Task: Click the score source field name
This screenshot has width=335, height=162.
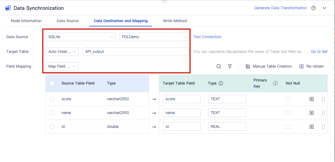Action: 66,99
